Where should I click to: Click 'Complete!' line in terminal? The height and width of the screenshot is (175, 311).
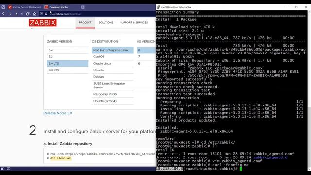click(x=166, y=139)
